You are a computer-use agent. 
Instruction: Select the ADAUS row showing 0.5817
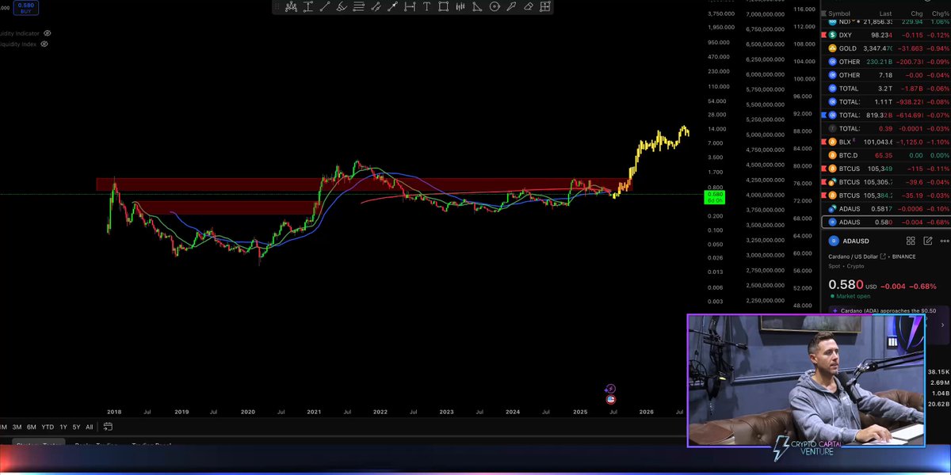886,208
